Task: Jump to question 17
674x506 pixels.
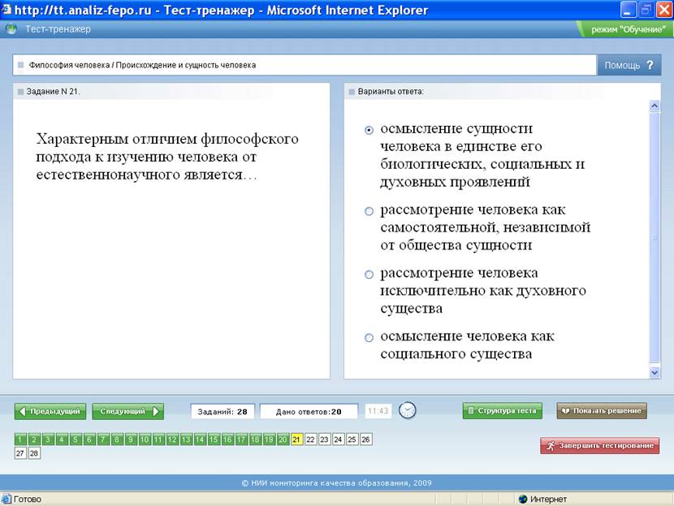Action: pyautogui.click(x=241, y=439)
